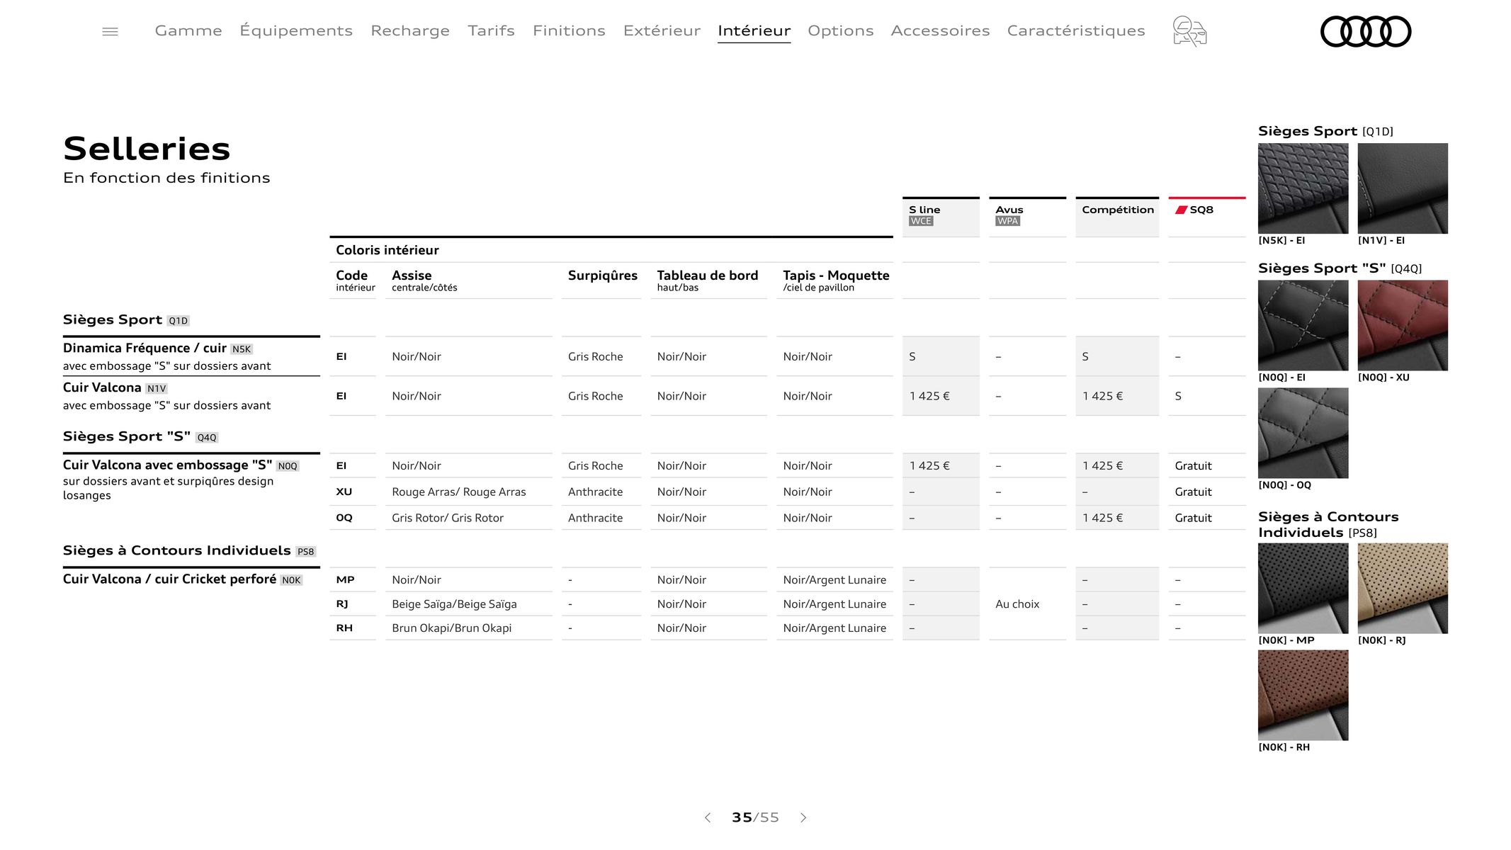Screen dimensions: 1511x850
Task: Click the Avus WPA column header
Action: click(1027, 215)
